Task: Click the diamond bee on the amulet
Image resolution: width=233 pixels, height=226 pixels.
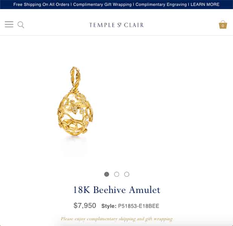Action: click(x=74, y=107)
